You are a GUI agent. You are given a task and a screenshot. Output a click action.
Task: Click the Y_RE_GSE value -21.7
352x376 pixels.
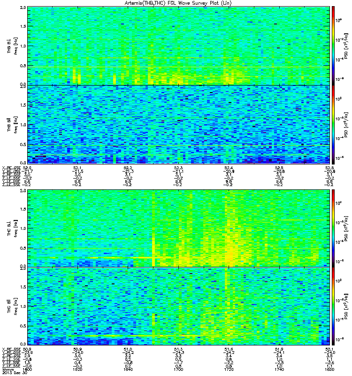tap(27, 171)
